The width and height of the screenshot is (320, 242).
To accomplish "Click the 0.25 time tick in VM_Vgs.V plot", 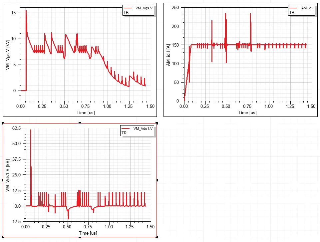I will click(x=42, y=106).
